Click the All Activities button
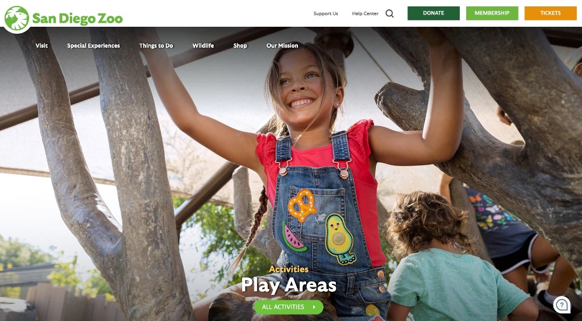The width and height of the screenshot is (582, 321). 289,307
